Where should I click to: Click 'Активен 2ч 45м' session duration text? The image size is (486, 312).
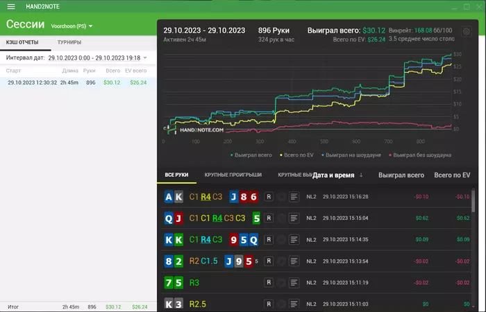coord(185,40)
